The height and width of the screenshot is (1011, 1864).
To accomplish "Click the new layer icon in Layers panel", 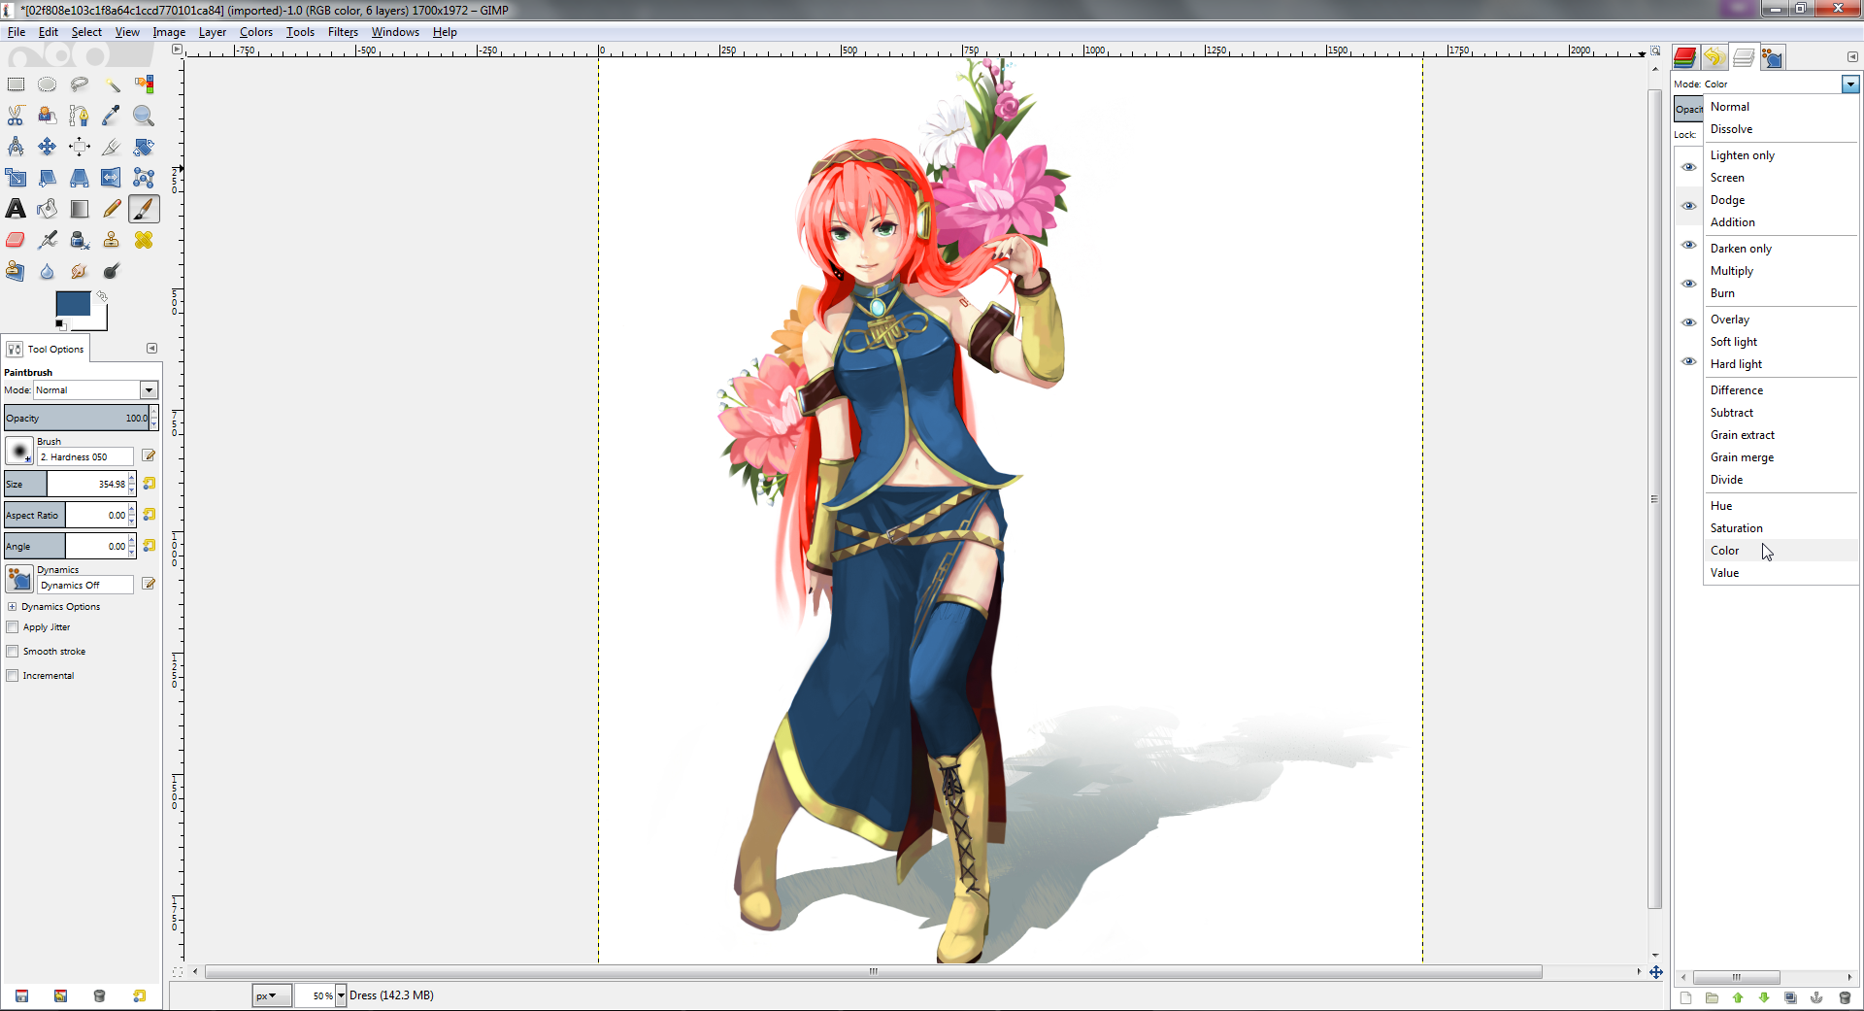I will [x=1685, y=997].
